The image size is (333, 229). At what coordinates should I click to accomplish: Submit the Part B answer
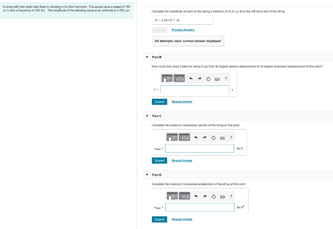[159, 101]
